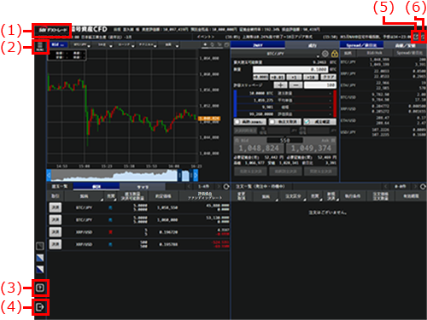The height and width of the screenshot is (320, 427).
Task: Open the hamburger MENU icon
Action: tap(40, 47)
